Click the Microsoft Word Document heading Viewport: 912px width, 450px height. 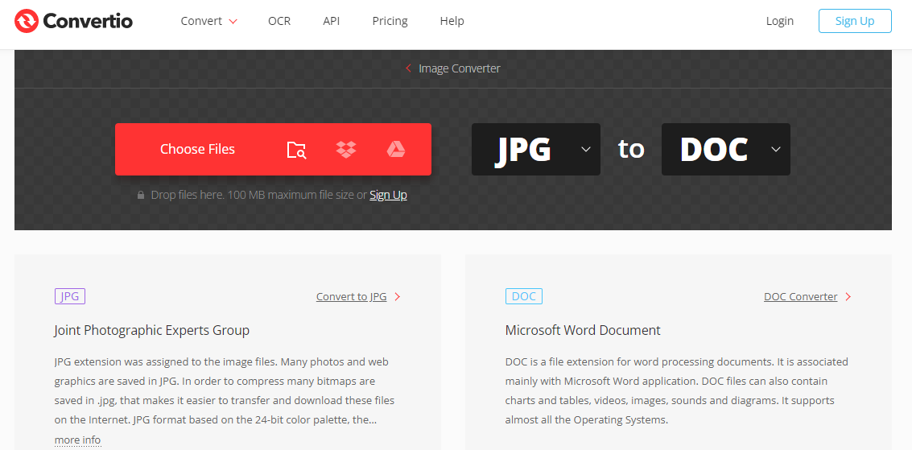point(583,331)
